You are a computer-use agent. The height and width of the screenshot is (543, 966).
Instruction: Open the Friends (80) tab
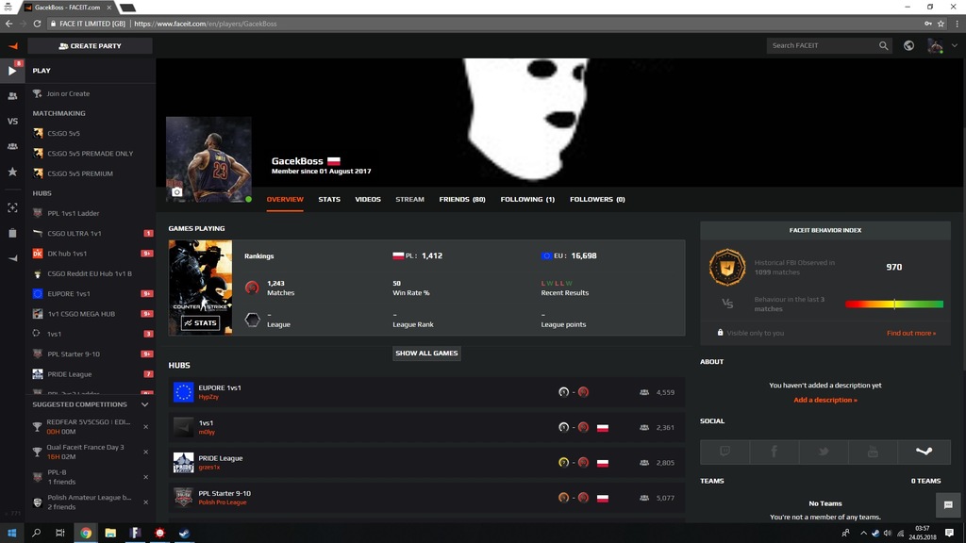462,200
